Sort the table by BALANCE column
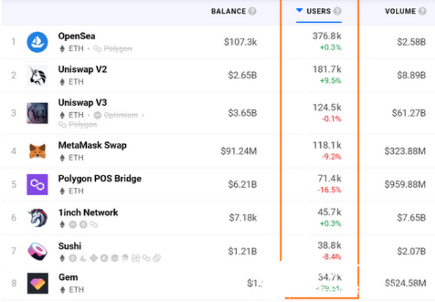The height and width of the screenshot is (302, 435). pyautogui.click(x=229, y=11)
